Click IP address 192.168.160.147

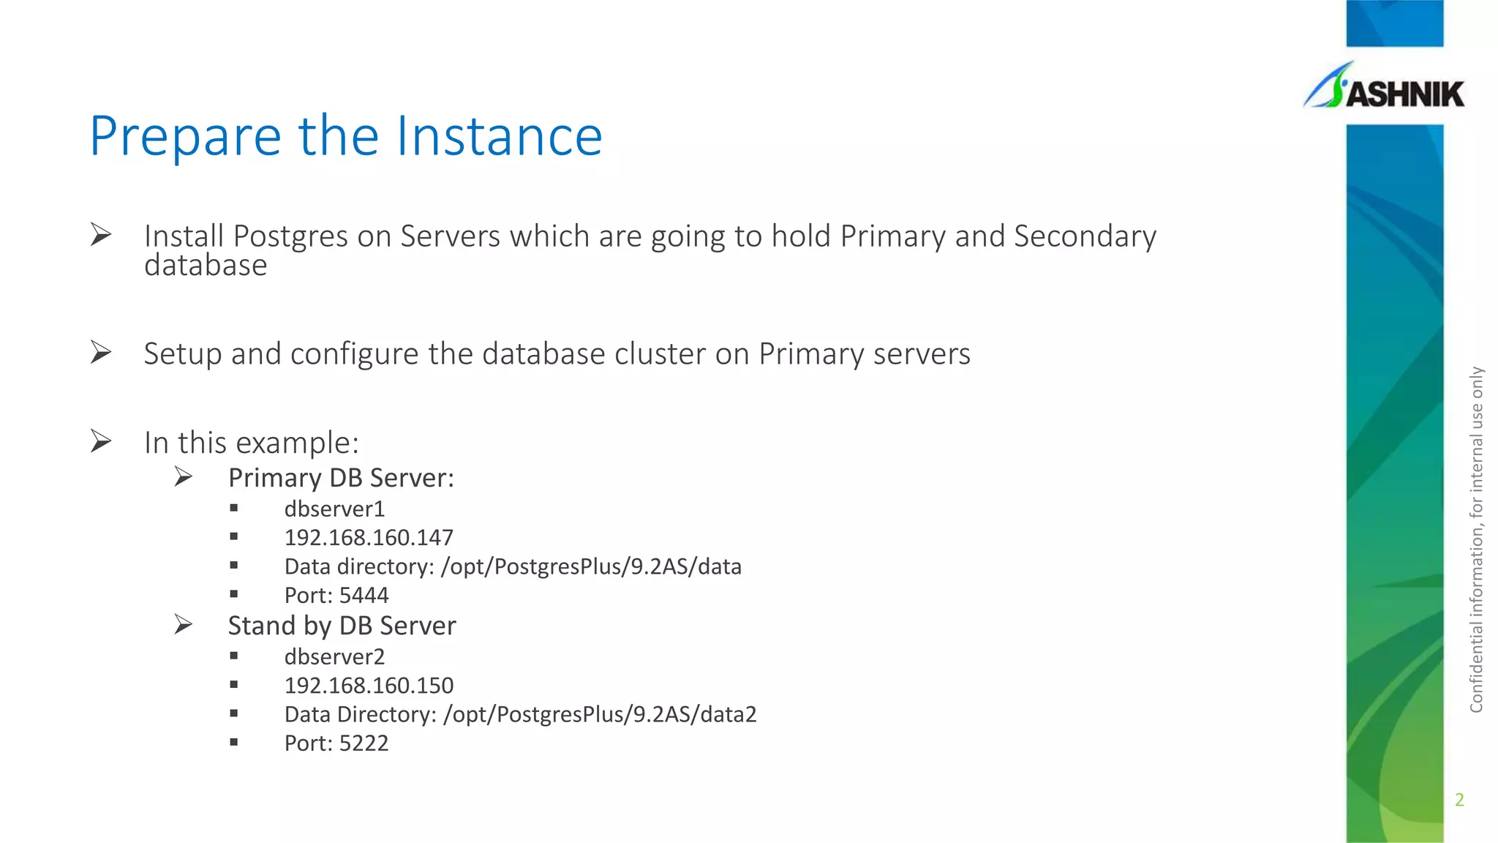[369, 538]
